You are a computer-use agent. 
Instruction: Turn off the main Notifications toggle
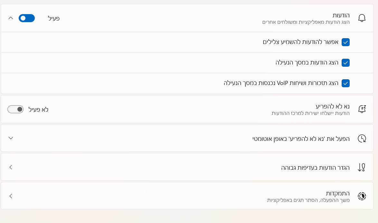[x=27, y=18]
